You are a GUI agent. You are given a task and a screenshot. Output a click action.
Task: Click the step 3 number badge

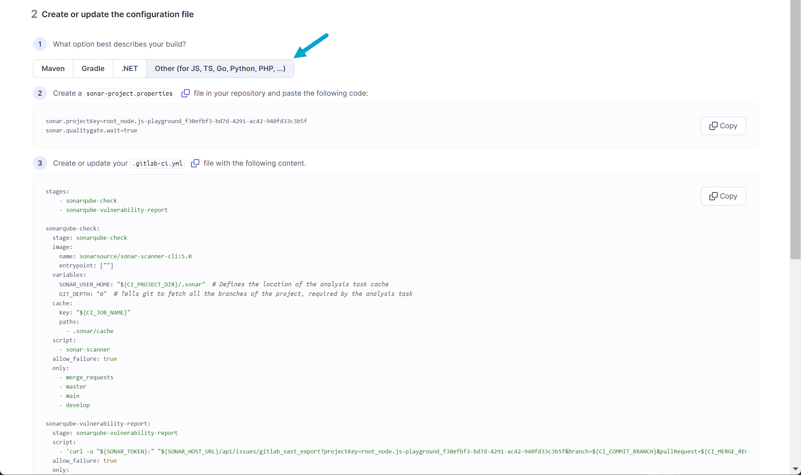pos(40,163)
